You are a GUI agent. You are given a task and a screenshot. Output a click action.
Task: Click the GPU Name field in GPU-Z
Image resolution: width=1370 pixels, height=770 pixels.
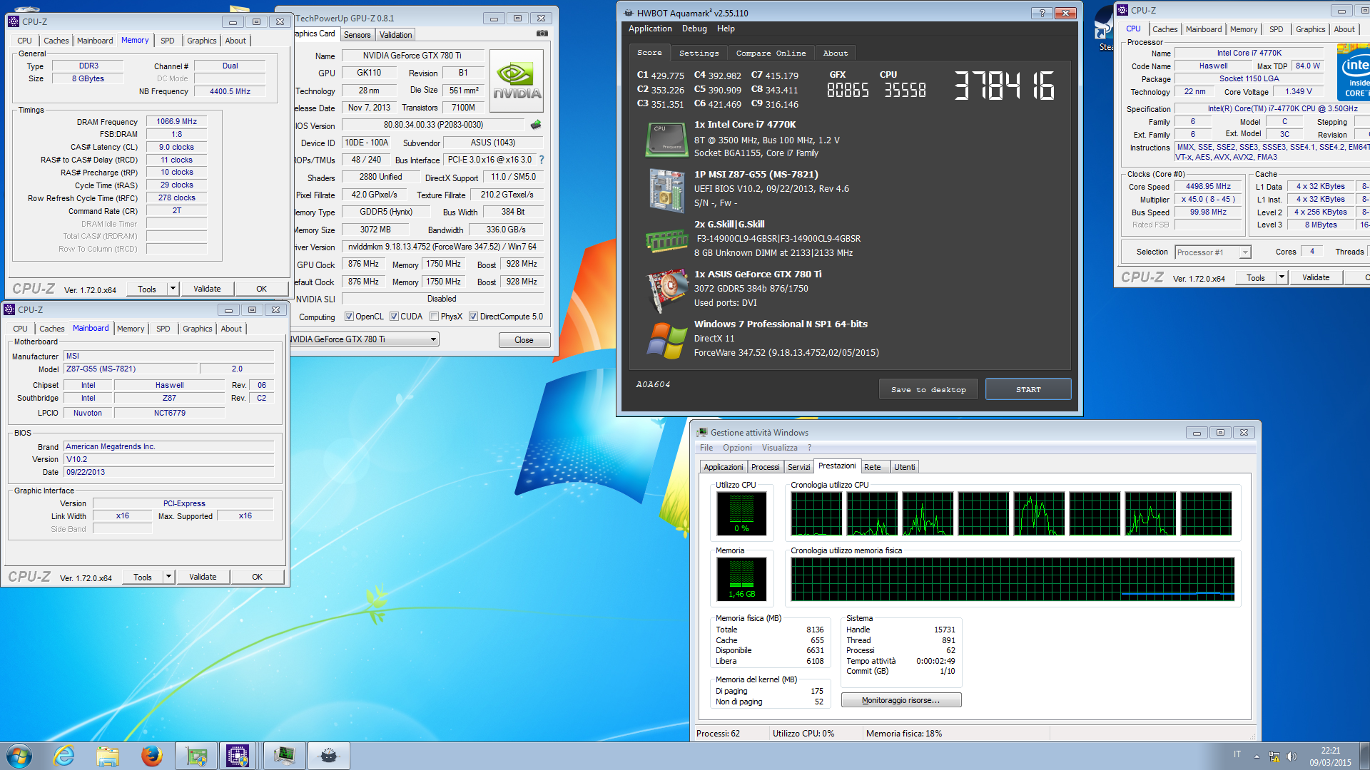(x=412, y=56)
